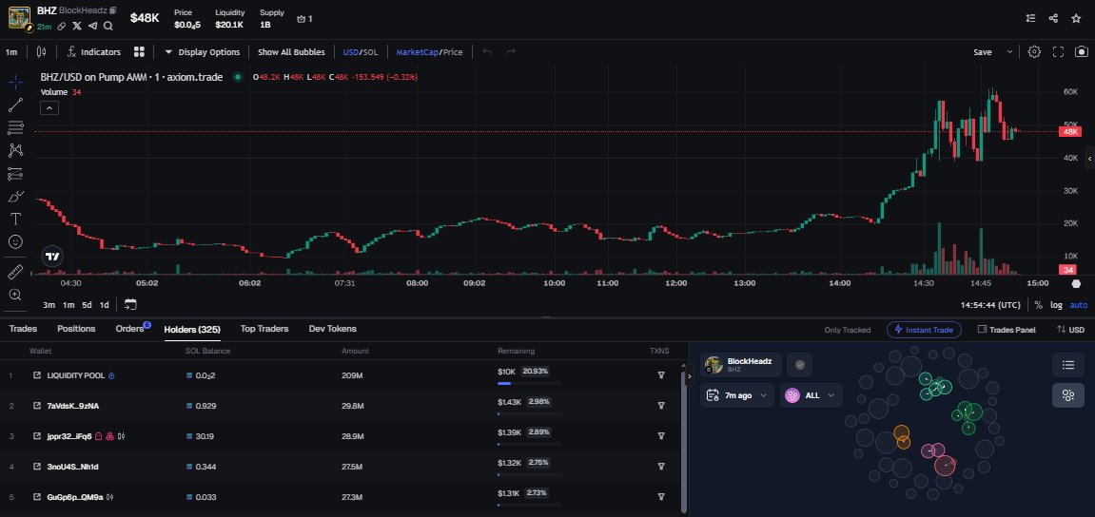Take a chart snapshot with camera icon
1095x517 pixels.
click(x=1082, y=51)
